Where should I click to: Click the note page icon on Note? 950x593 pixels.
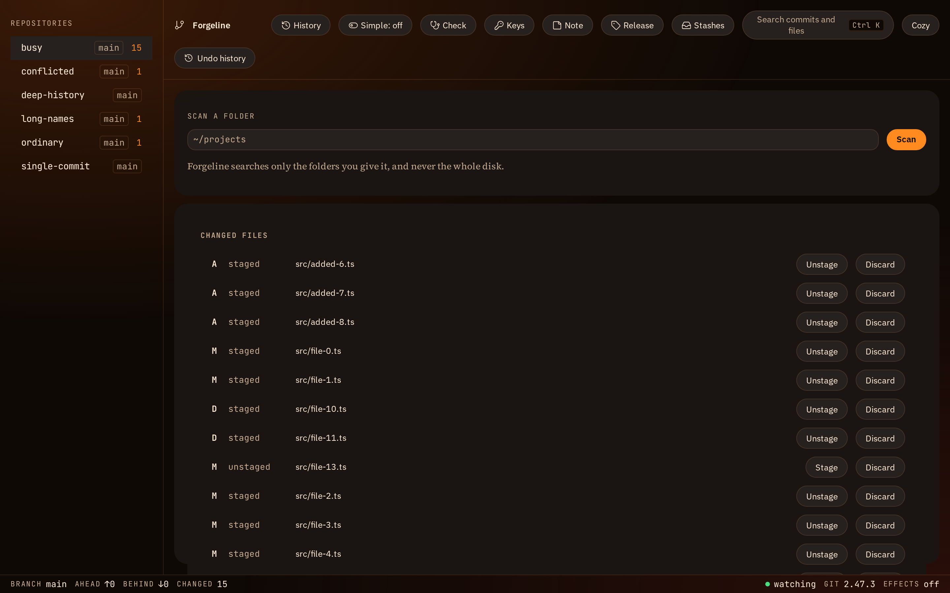pos(557,25)
